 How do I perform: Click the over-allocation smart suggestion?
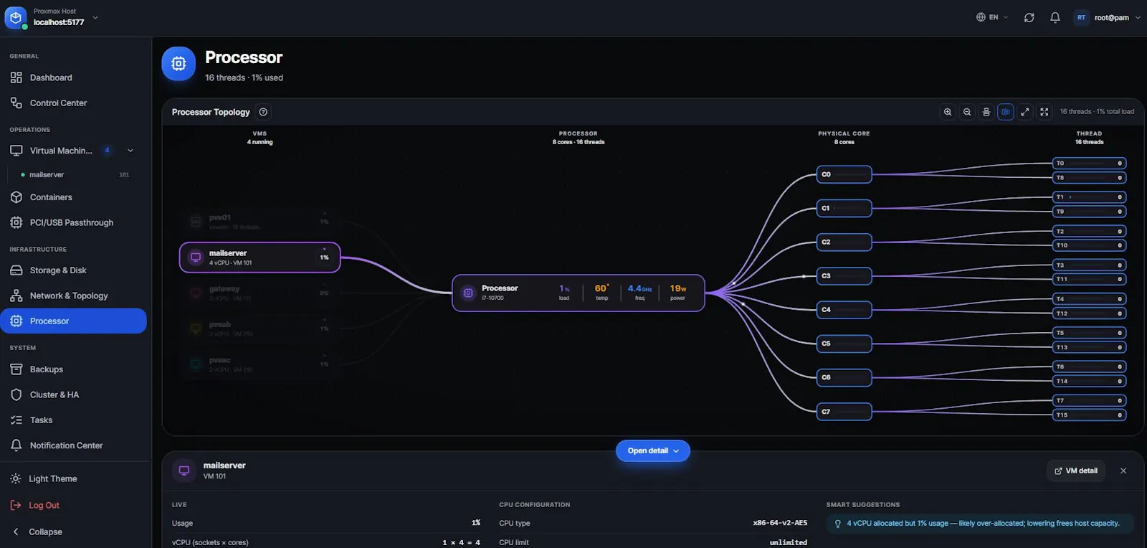tap(981, 524)
